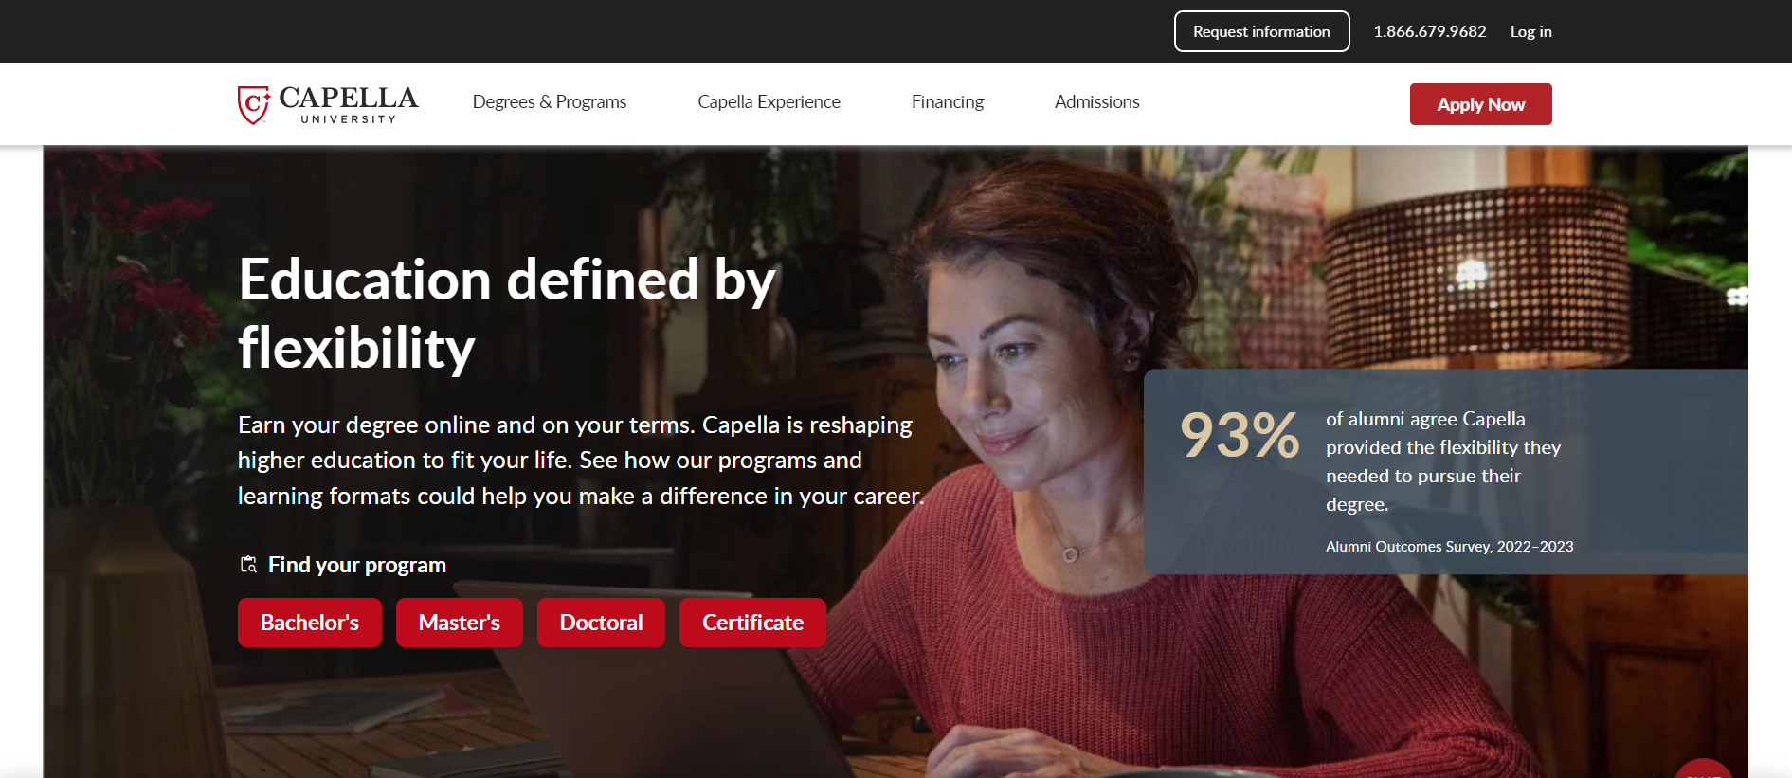This screenshot has height=778, width=1792.
Task: Expand the Degrees & Programs menu
Action: click(x=550, y=101)
